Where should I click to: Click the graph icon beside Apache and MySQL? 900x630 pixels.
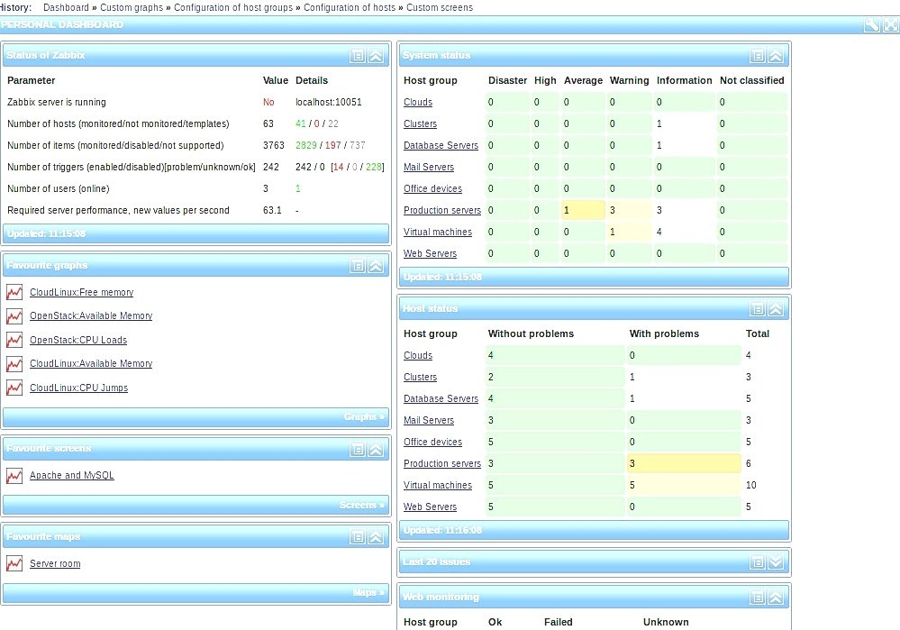point(14,475)
